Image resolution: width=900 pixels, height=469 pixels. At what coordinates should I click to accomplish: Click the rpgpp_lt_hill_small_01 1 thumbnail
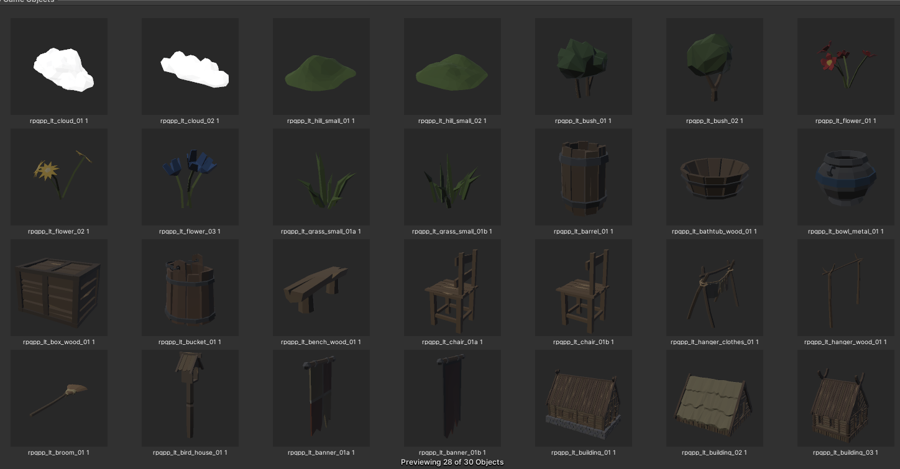coord(321,66)
